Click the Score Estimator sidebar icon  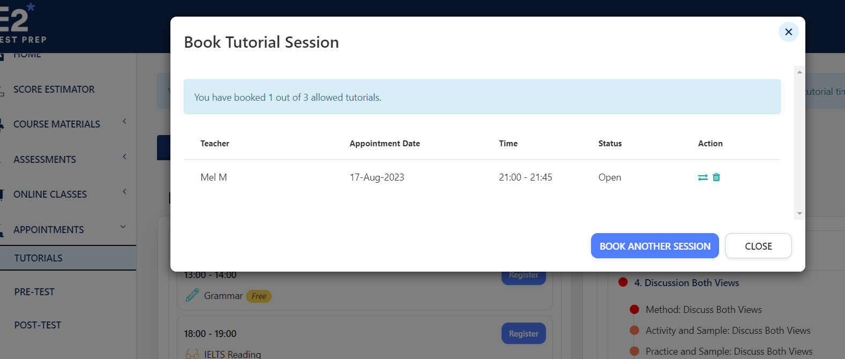3,89
